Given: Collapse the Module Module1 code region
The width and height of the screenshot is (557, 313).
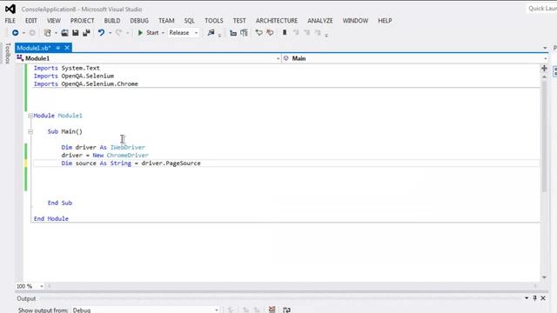Looking at the screenshot, I should pyautogui.click(x=30, y=116).
